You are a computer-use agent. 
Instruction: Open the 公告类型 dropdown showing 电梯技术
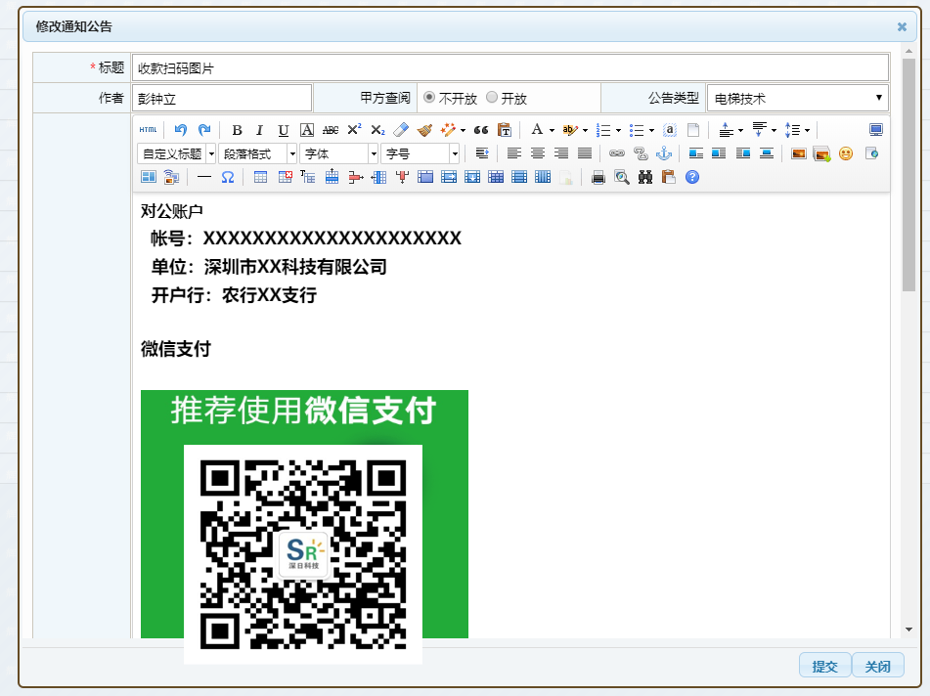tap(797, 98)
